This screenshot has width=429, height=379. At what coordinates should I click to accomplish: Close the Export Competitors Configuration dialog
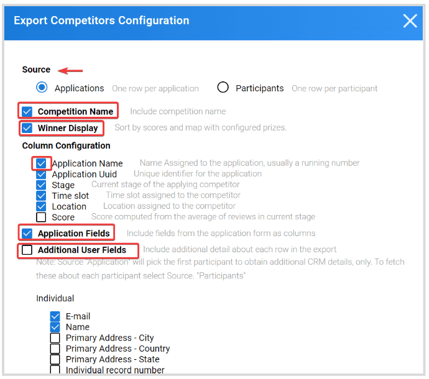pyautogui.click(x=410, y=21)
